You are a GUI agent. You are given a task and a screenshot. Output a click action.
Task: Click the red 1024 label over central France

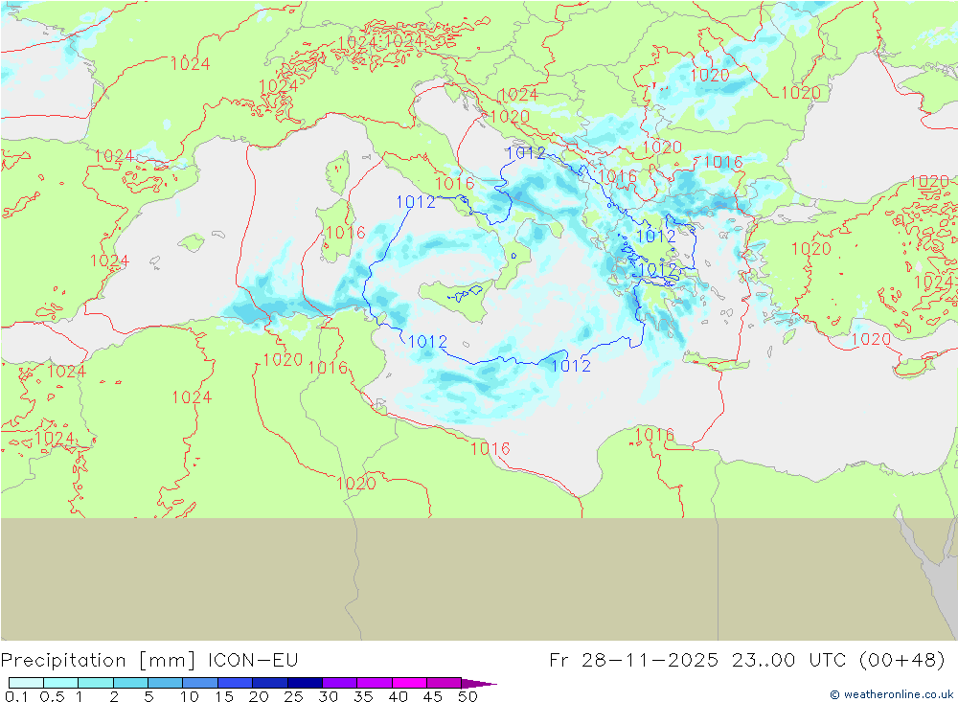pos(190,63)
